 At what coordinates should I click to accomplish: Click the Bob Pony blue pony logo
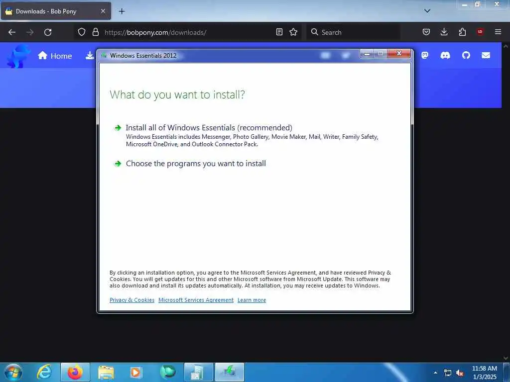pos(18,56)
